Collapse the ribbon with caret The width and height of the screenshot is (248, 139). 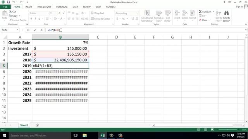(x=246, y=24)
